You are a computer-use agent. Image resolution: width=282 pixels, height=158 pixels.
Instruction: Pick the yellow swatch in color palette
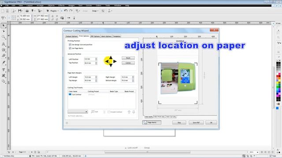277,83
